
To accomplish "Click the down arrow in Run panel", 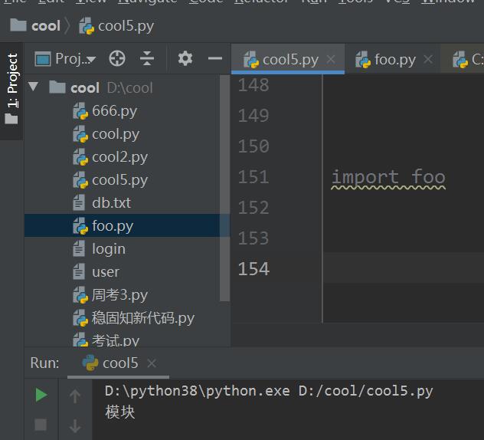I will click(75, 426).
